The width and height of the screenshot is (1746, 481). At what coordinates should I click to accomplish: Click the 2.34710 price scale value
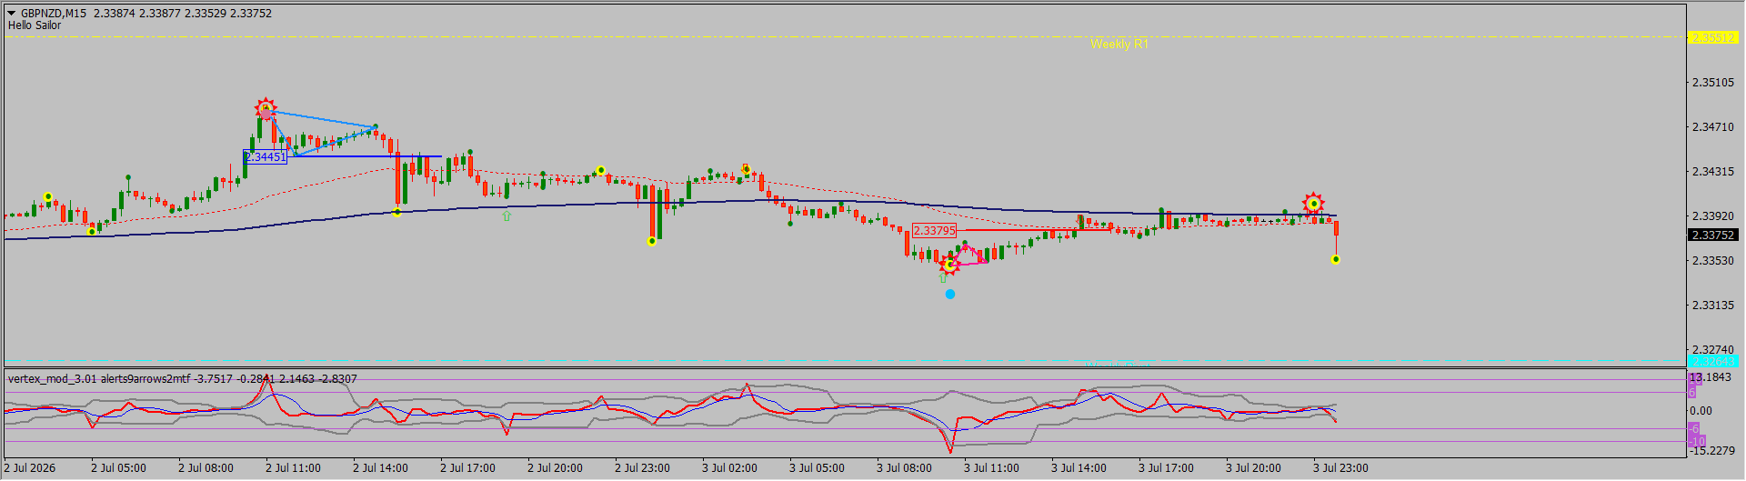[x=1712, y=127]
